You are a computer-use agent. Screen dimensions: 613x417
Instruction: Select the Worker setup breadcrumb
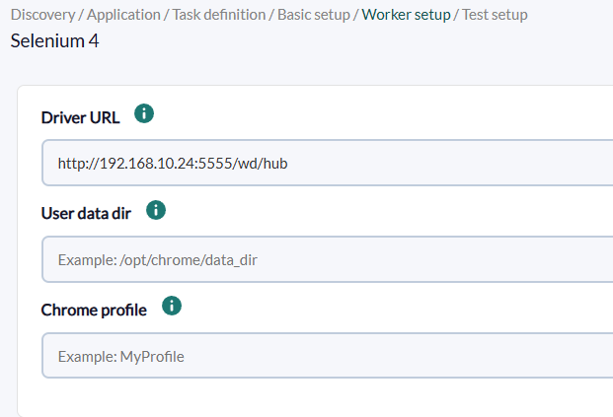(406, 15)
